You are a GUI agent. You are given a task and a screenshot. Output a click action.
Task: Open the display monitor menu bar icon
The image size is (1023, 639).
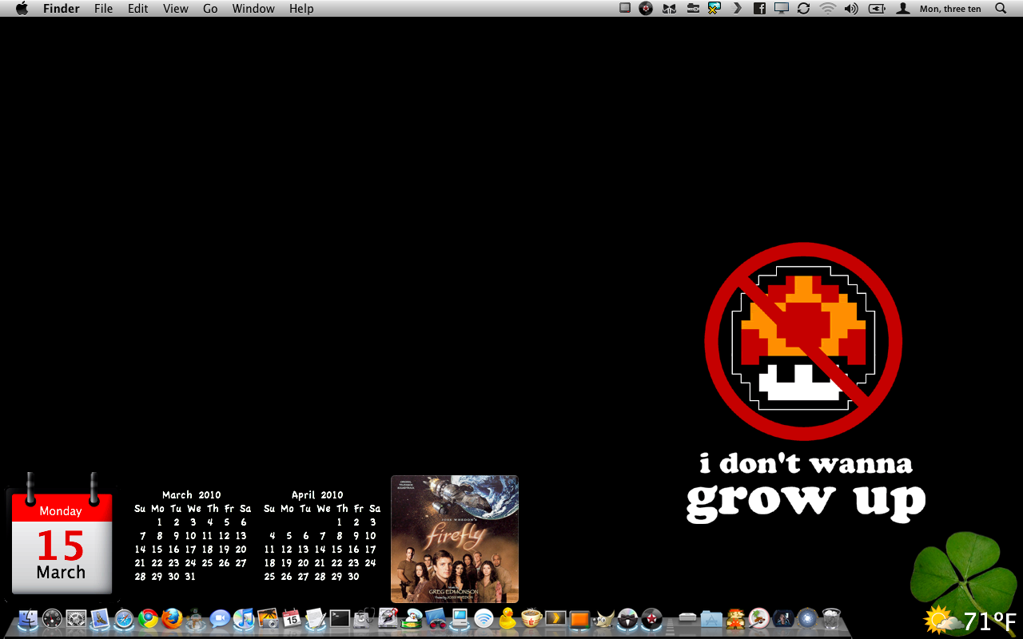[x=782, y=9]
